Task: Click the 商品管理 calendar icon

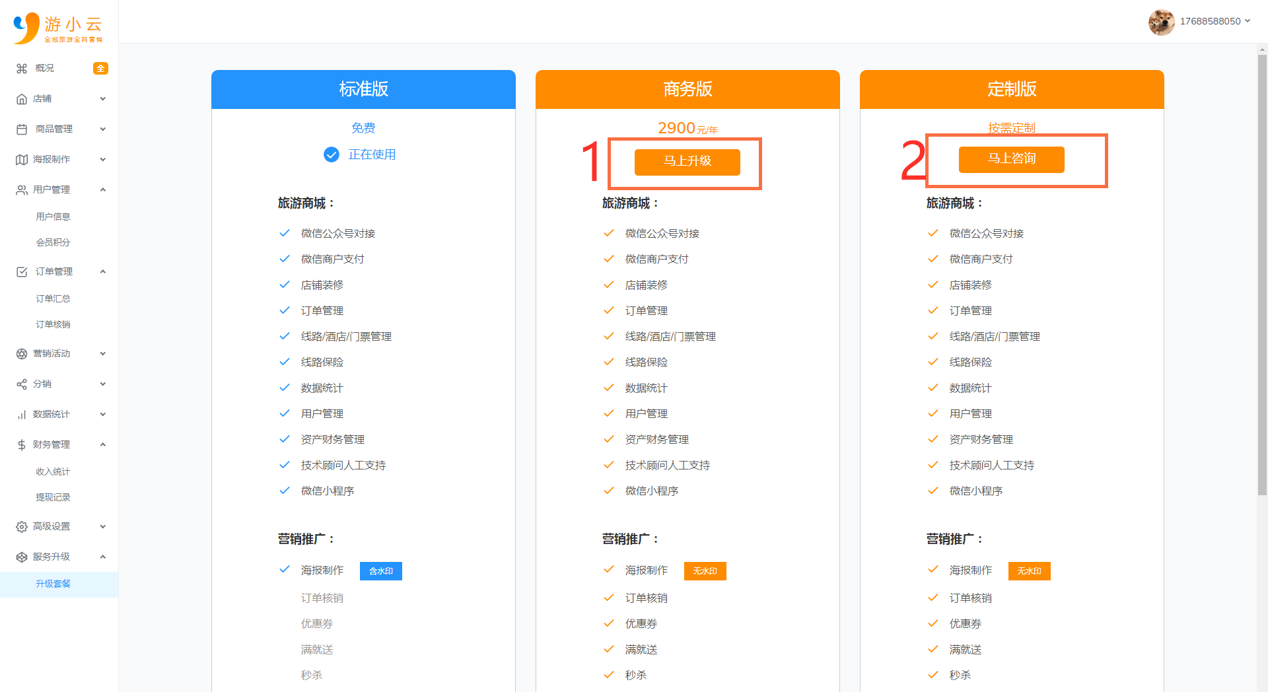Action: (x=22, y=129)
